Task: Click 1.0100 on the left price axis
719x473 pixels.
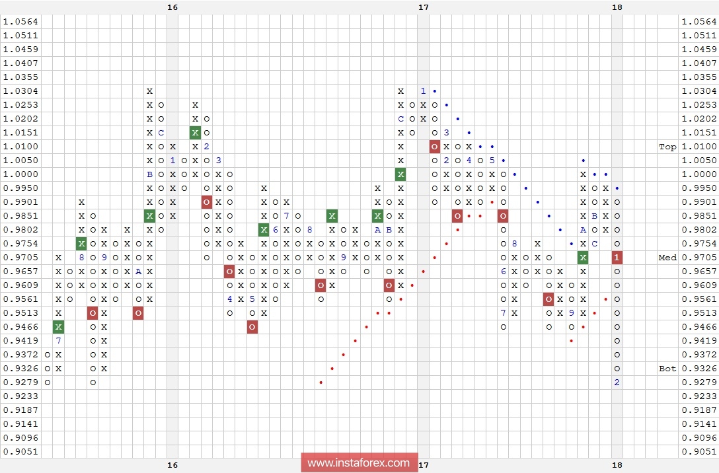Action: pyautogui.click(x=20, y=147)
